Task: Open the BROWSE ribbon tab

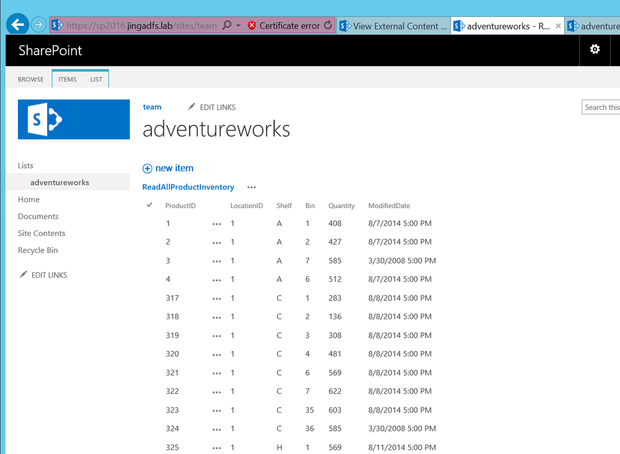Action: pos(30,79)
